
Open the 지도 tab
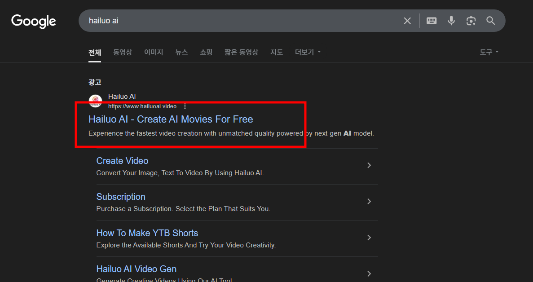click(276, 53)
